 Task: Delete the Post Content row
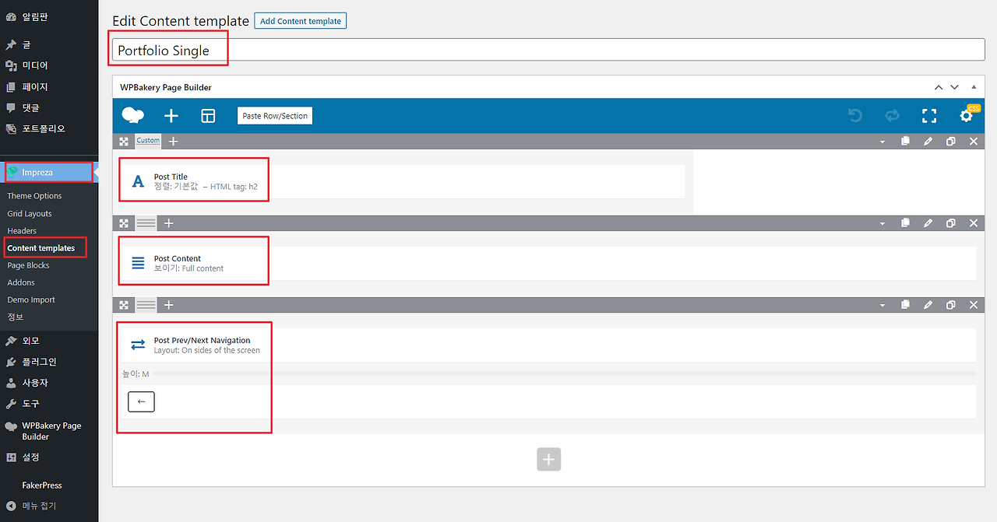(x=974, y=223)
